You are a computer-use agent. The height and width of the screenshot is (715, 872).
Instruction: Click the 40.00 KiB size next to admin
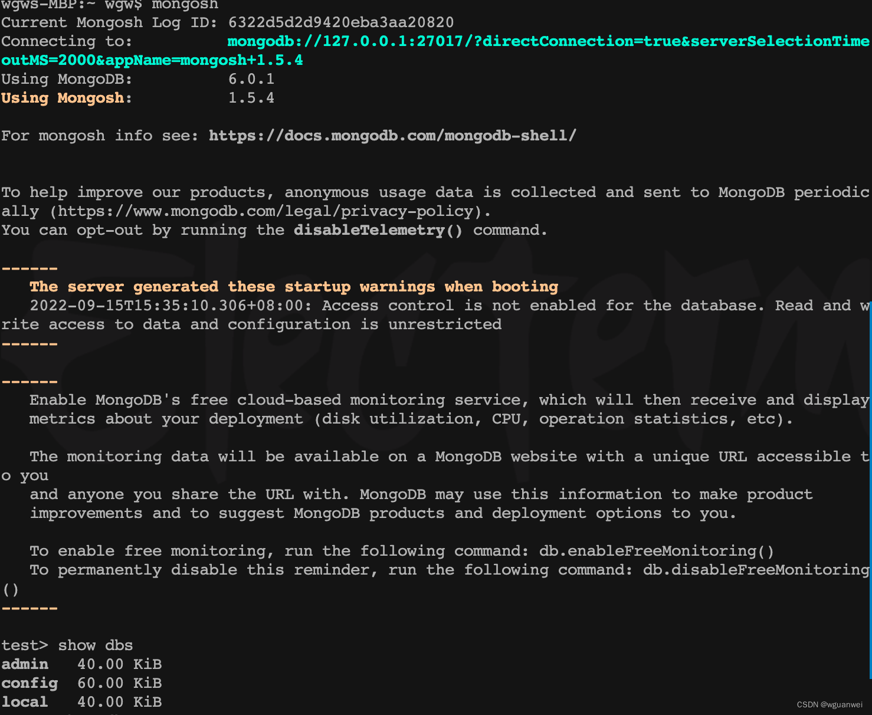click(x=119, y=664)
